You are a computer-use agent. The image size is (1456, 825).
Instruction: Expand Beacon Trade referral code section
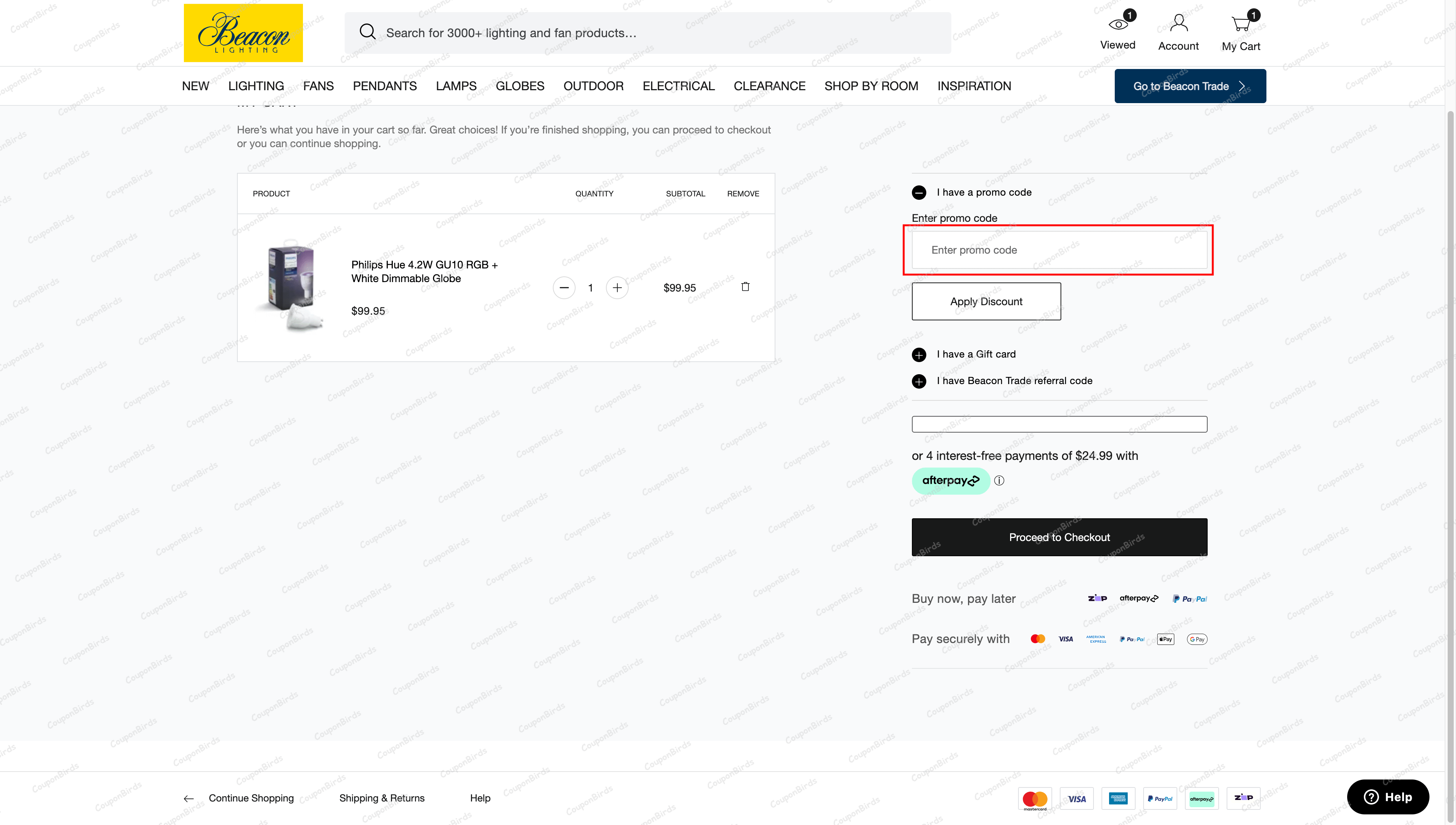pos(919,381)
